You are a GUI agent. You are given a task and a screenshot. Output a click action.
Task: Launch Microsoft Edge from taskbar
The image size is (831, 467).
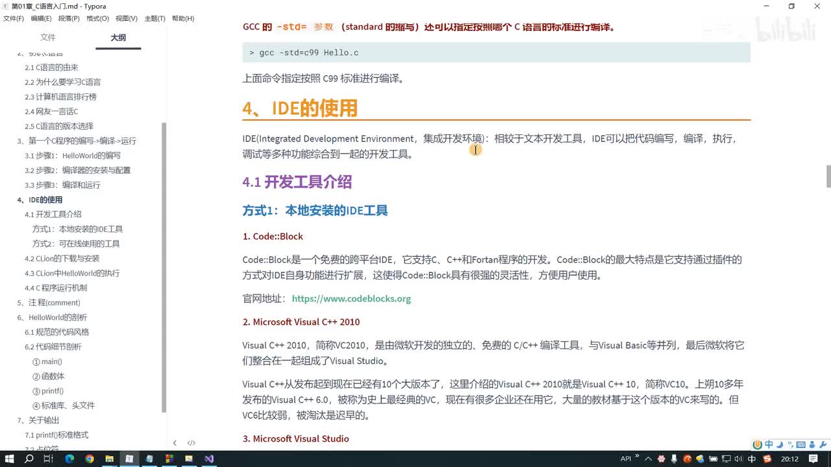coord(69,459)
